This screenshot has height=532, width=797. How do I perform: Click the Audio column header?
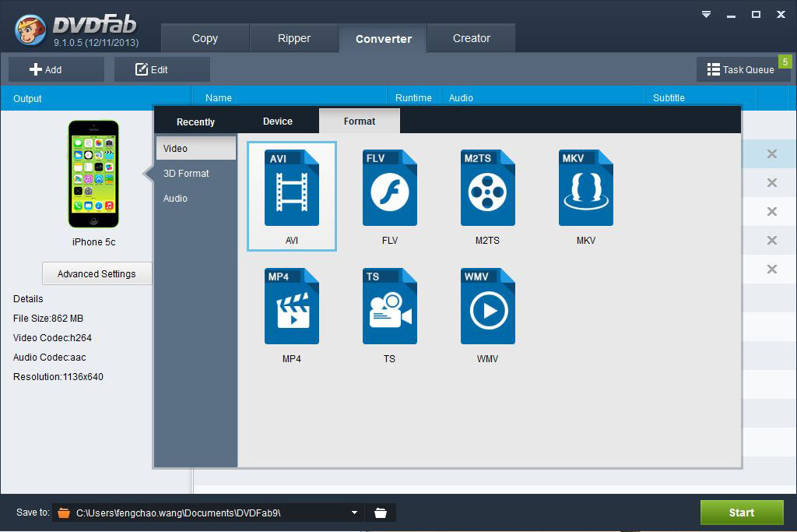(461, 97)
